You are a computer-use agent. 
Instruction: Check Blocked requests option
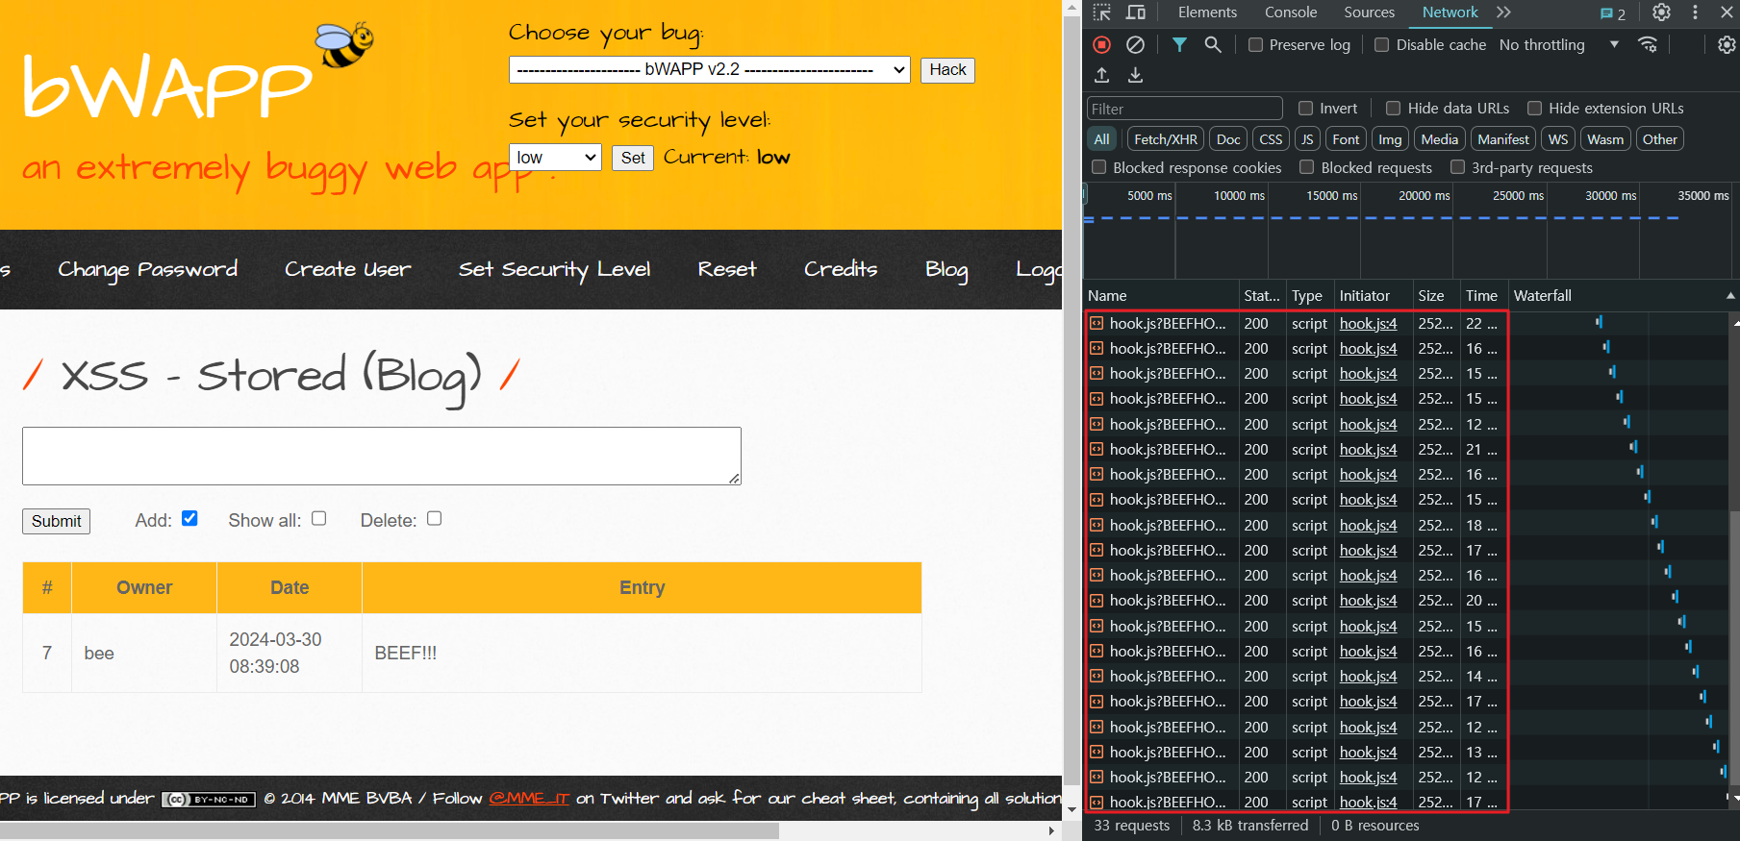[1306, 167]
